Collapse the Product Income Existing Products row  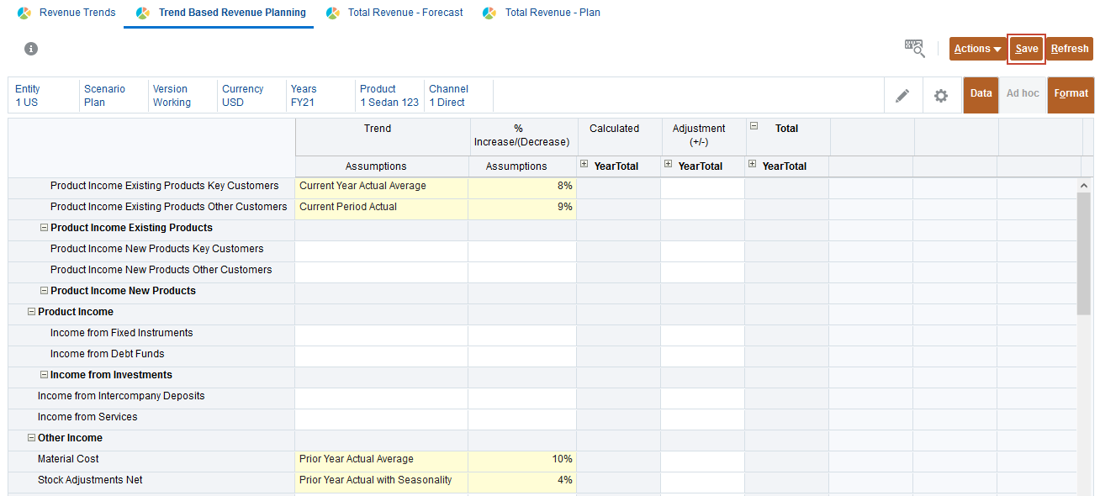(x=45, y=228)
